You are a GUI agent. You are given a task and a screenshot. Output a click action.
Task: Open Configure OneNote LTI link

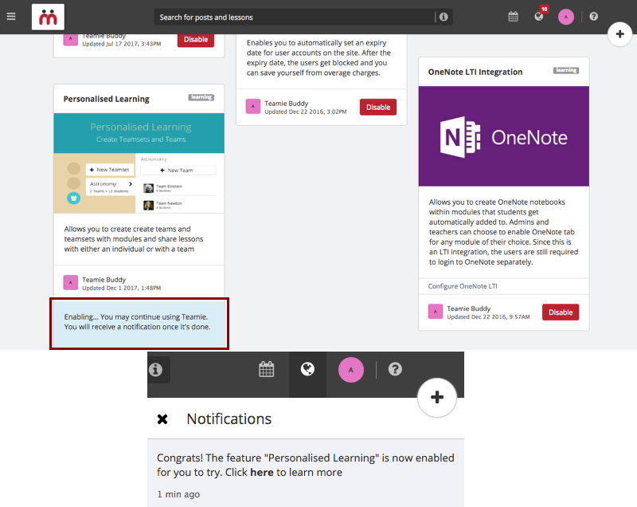pos(463,286)
